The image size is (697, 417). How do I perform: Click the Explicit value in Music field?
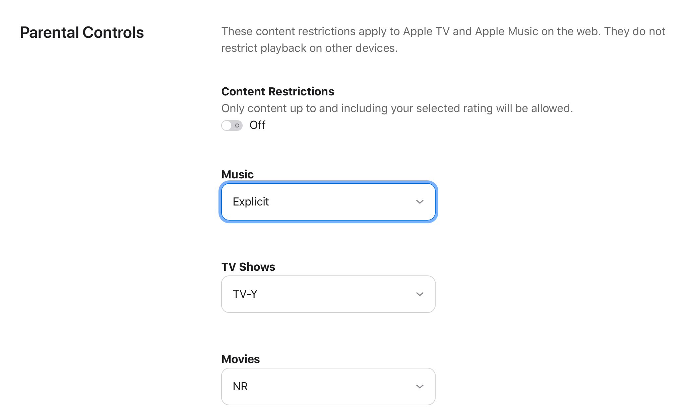pyautogui.click(x=251, y=202)
